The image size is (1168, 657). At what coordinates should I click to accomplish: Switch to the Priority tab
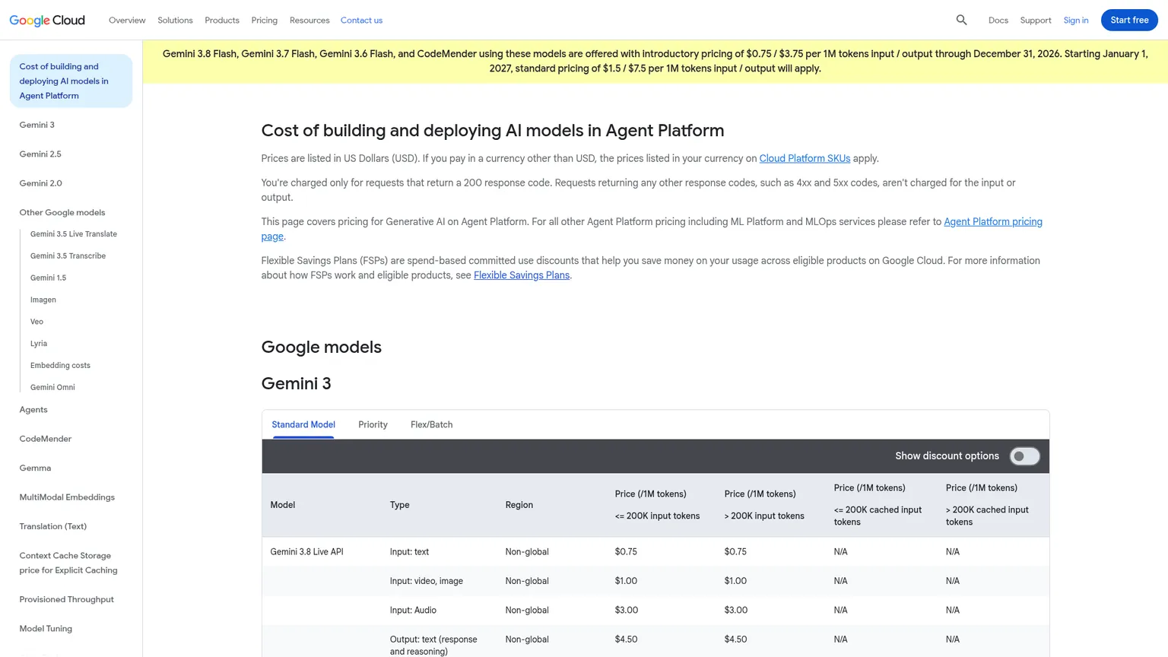click(373, 425)
